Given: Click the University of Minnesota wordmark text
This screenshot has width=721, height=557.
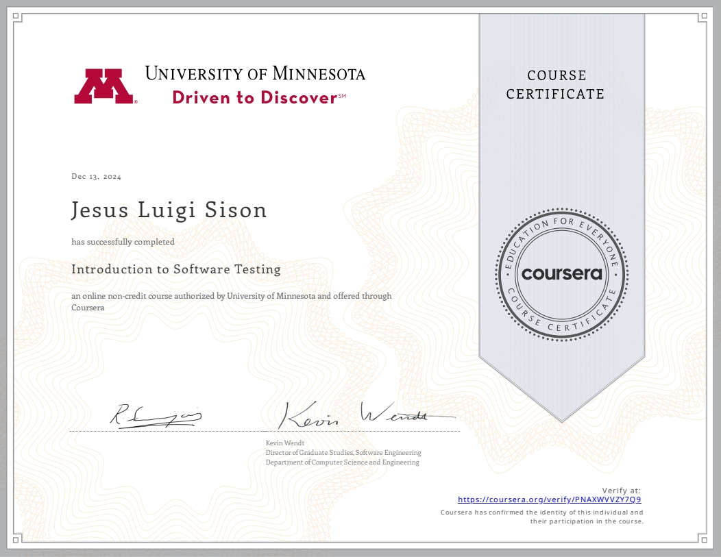Looking at the screenshot, I should pos(255,73).
